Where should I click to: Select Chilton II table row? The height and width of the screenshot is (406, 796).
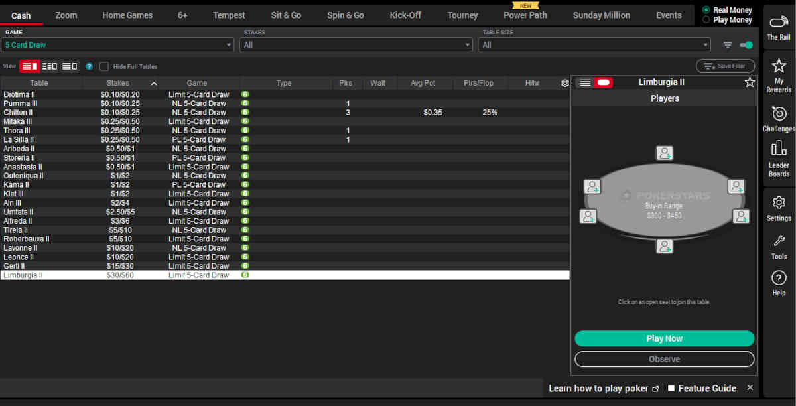(285, 113)
